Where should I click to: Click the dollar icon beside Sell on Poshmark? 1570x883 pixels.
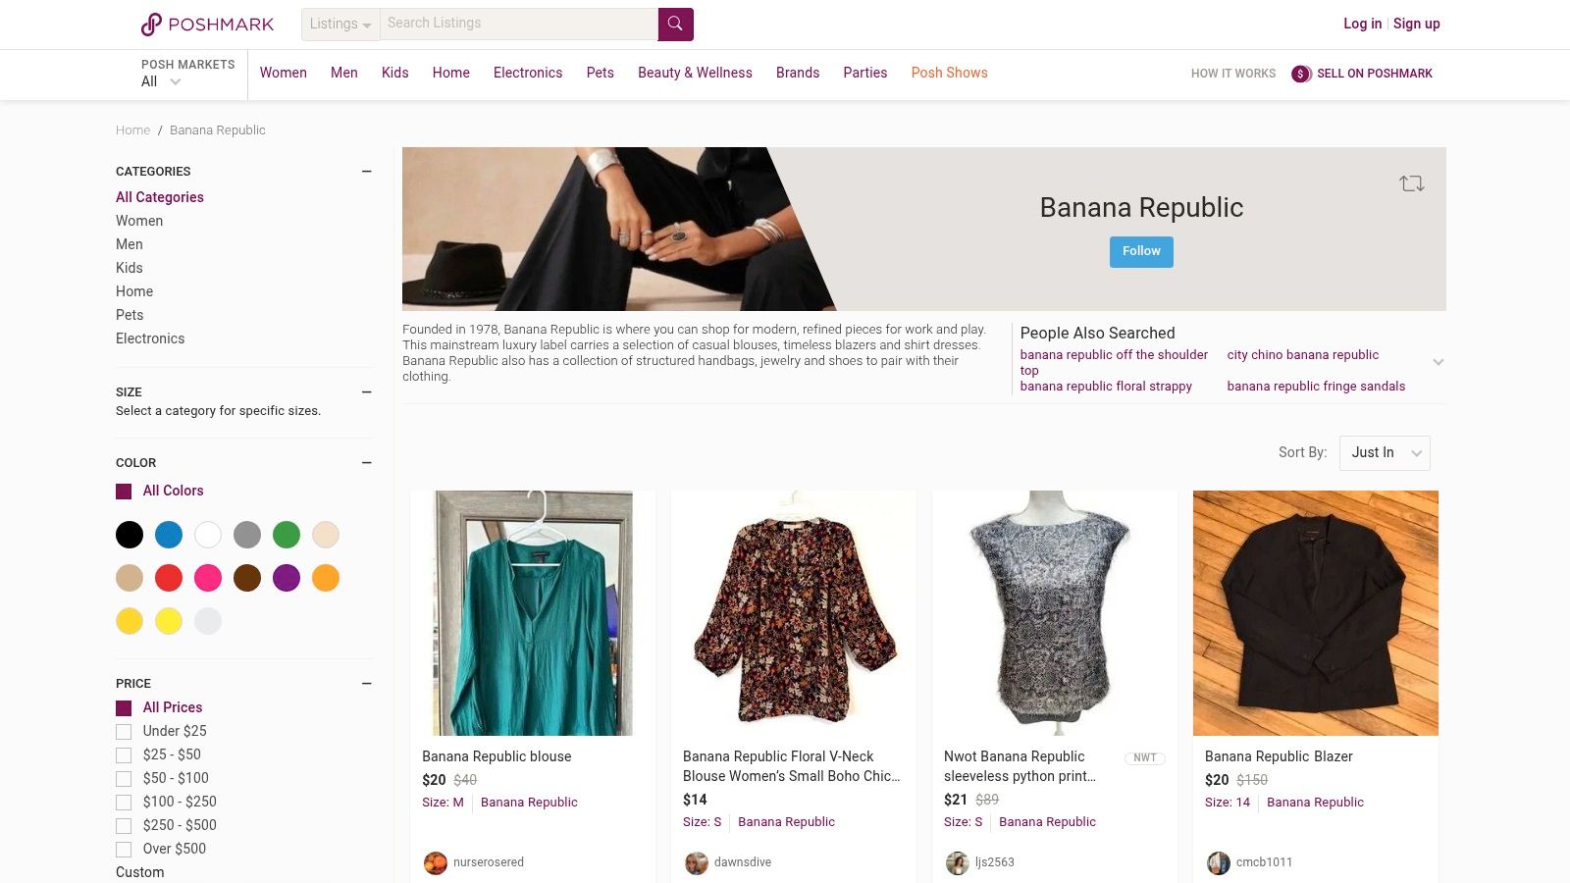coord(1301,74)
